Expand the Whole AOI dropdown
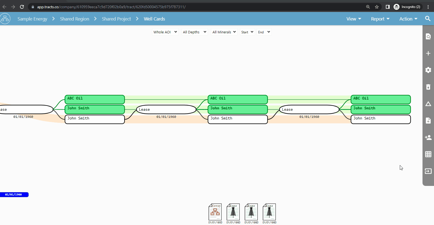 click(x=165, y=32)
